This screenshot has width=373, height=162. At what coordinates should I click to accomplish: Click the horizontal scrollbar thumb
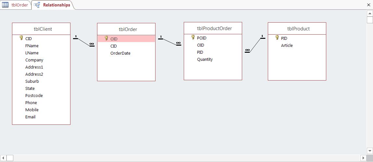coord(10,158)
